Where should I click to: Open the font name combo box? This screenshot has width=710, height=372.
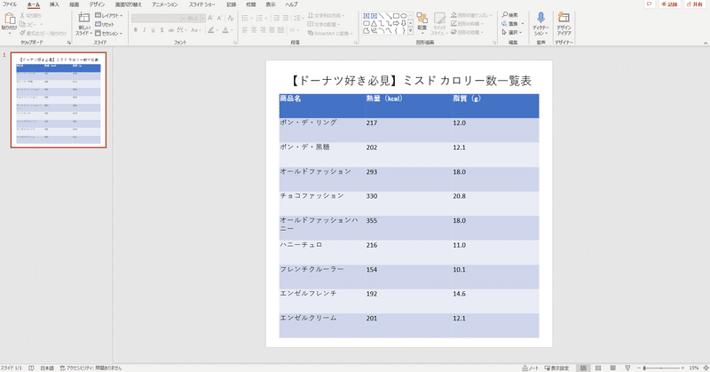click(159, 18)
